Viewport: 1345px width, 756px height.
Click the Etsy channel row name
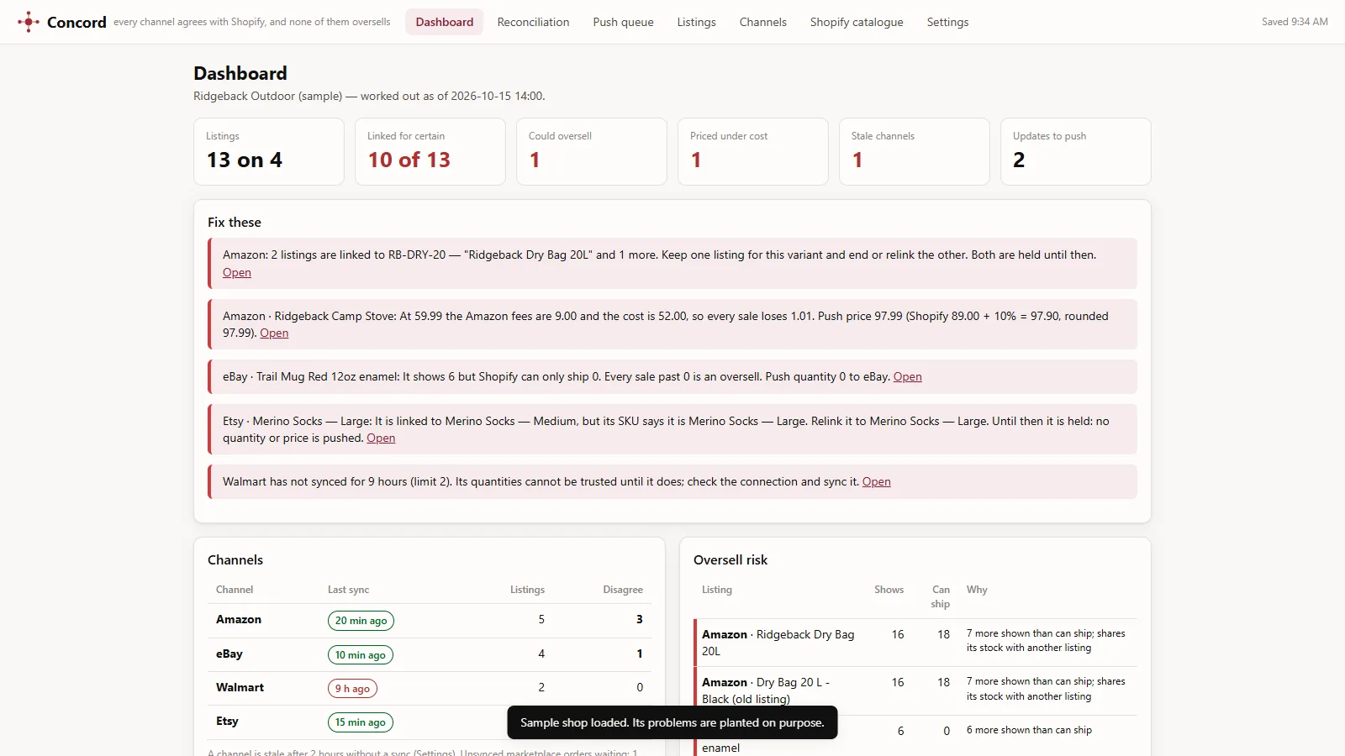click(227, 721)
